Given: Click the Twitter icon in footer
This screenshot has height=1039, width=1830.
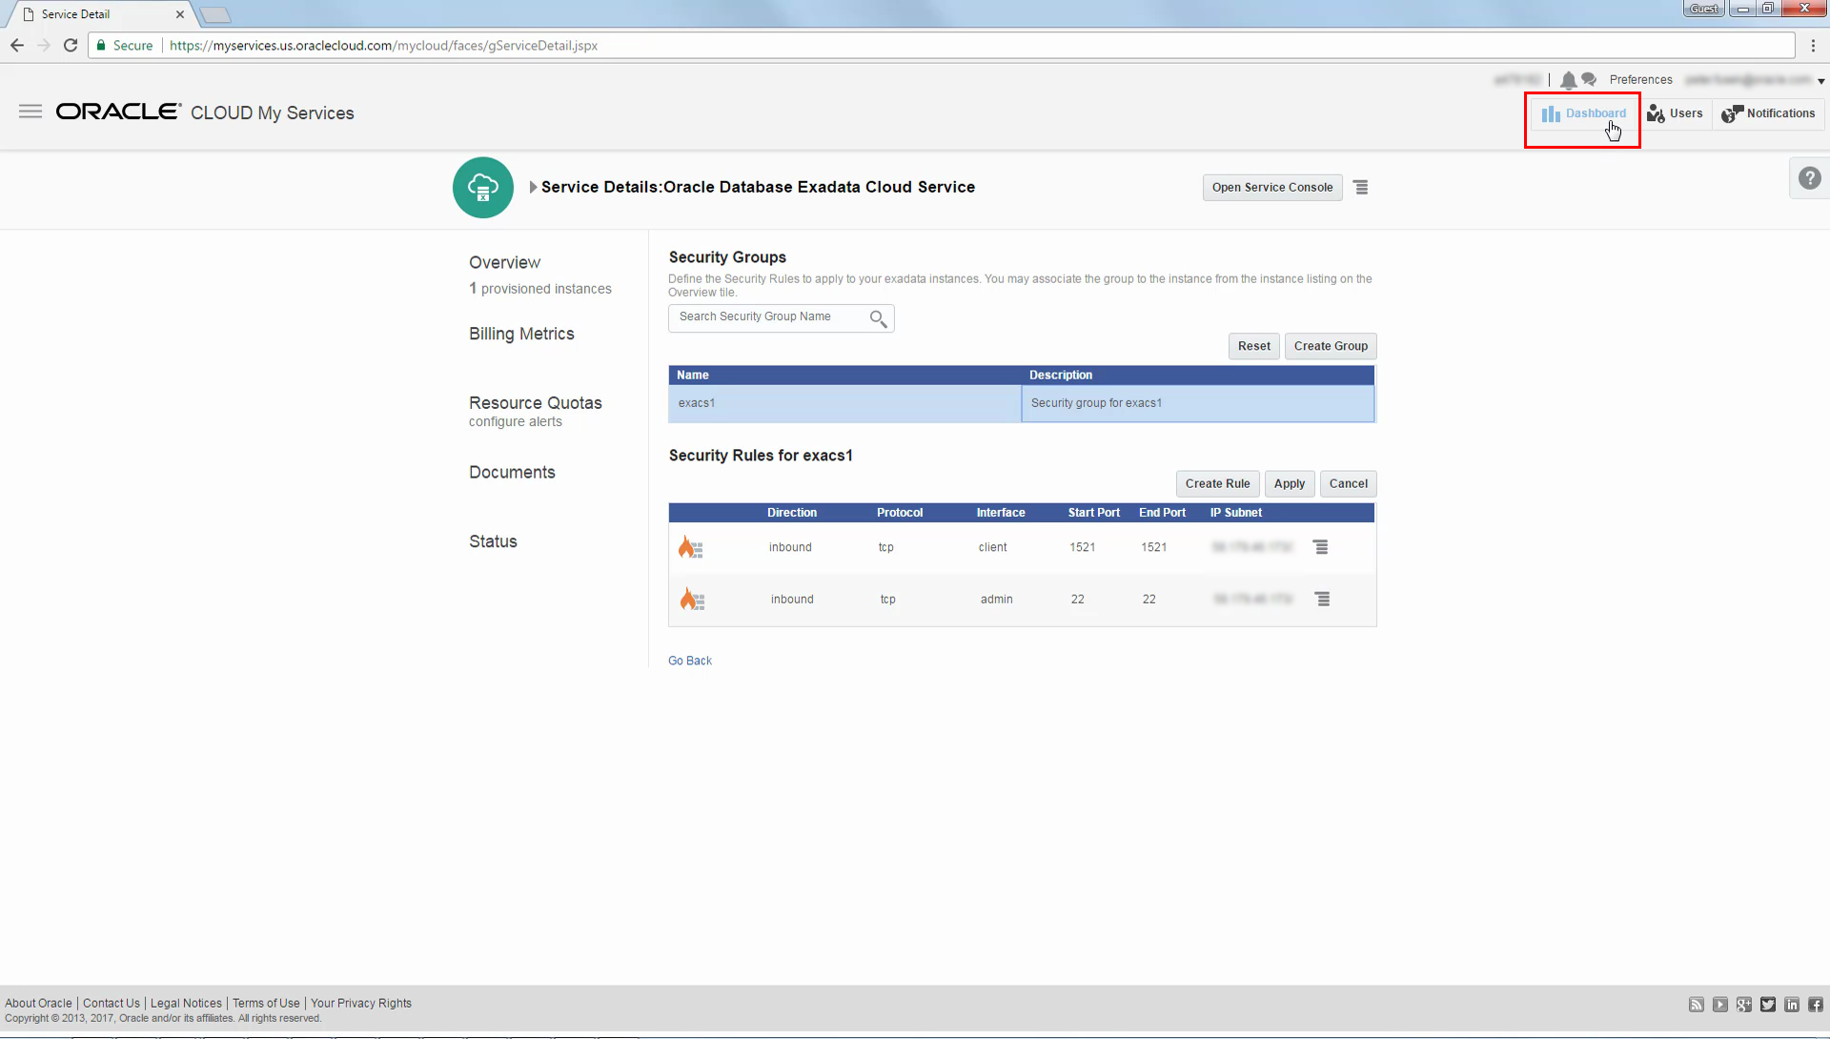Looking at the screenshot, I should click(x=1768, y=1005).
